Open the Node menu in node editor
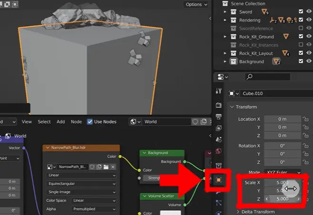 [x=76, y=122]
